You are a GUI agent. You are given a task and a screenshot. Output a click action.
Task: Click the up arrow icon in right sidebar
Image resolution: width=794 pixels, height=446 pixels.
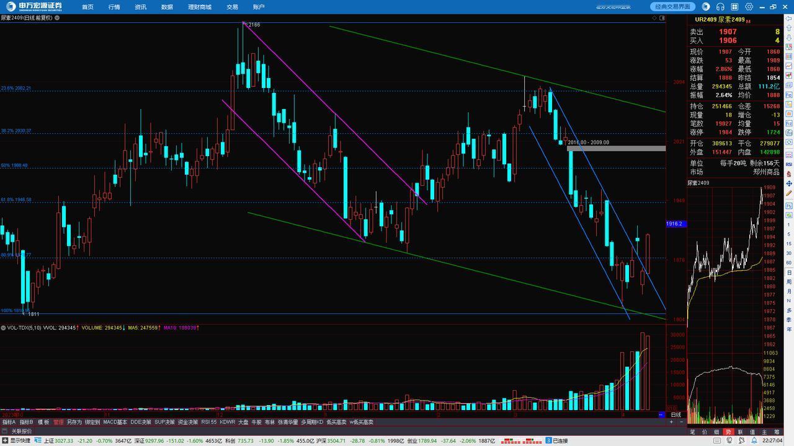788,28
